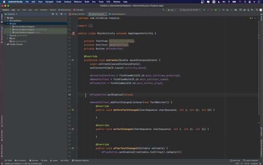Toggle the Favorites side tab
Image resolution: width=263 pixels, height=165 pixels.
click(2, 135)
